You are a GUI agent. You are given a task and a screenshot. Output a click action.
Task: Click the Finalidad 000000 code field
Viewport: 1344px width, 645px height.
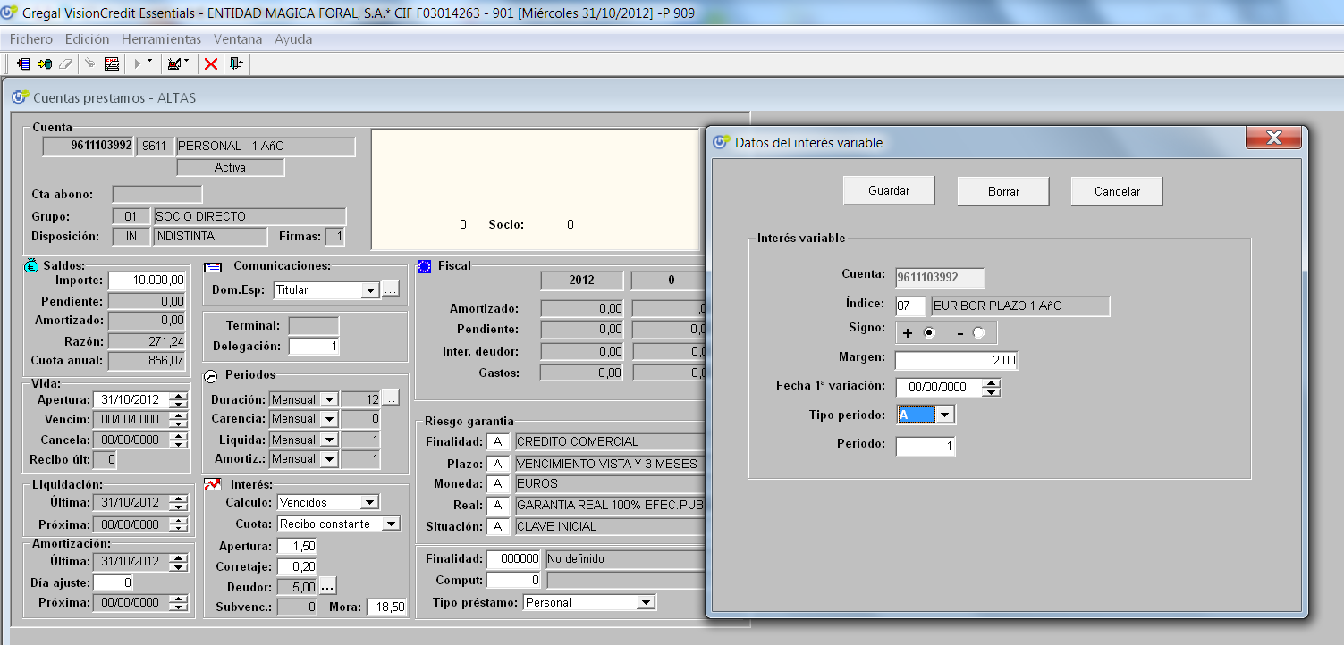514,559
